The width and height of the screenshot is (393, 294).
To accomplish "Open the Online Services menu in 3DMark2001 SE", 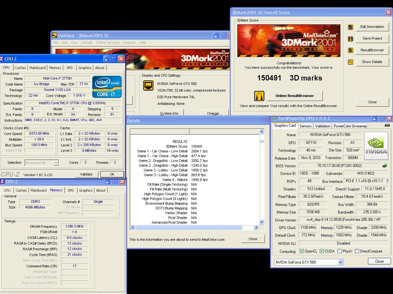I will point(108,42).
